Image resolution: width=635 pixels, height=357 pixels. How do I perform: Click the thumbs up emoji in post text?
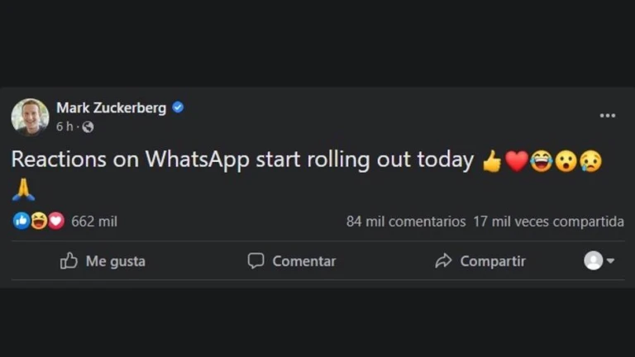(x=492, y=161)
